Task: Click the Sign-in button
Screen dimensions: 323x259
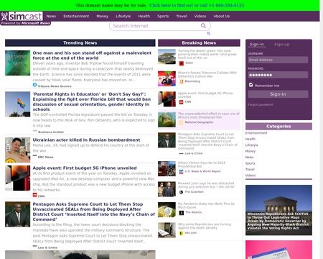Action: (278, 94)
